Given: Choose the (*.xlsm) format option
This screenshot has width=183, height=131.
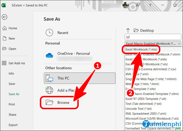Looking at the screenshot, I should [153, 54].
